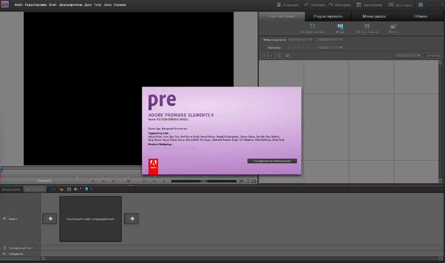This screenshot has width=445, height=263.
Task: Switch to the Шкала врем. tab
Action: click(x=11, y=189)
